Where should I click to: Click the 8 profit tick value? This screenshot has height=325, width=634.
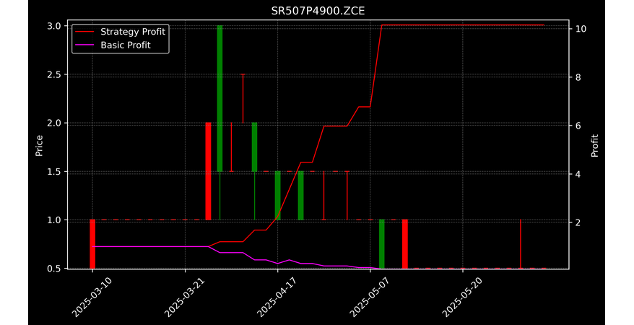578,77
